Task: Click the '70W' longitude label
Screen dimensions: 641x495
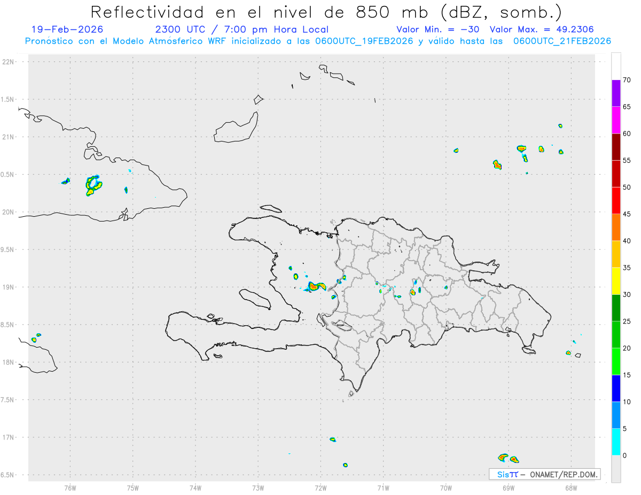Action: click(x=445, y=488)
